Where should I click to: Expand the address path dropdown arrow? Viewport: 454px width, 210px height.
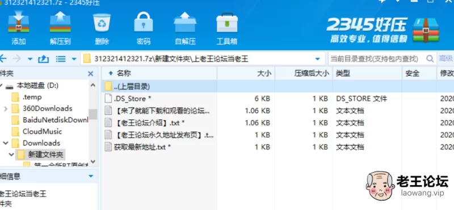(318, 59)
